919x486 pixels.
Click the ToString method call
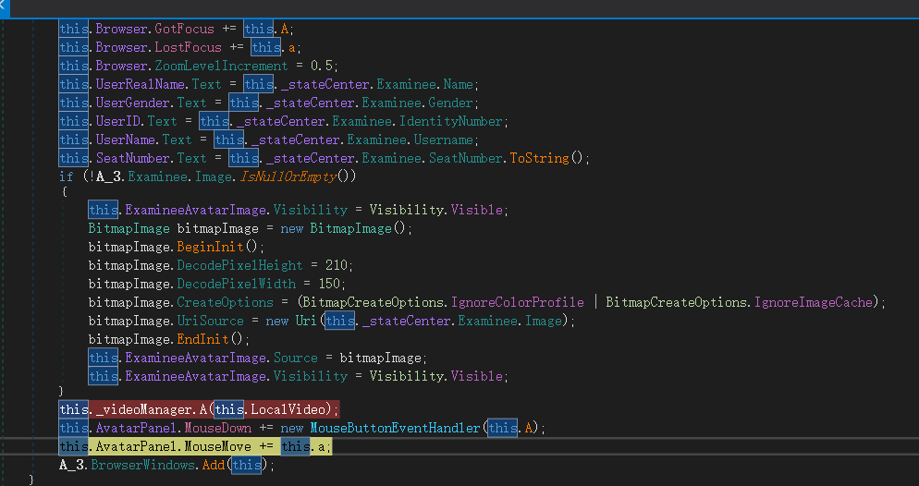pos(540,159)
